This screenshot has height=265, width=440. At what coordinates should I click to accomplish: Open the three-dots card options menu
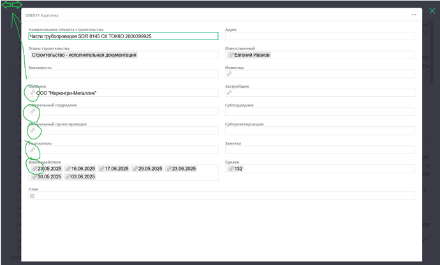(413, 14)
